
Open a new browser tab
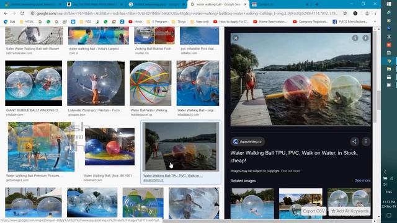click(x=316, y=4)
